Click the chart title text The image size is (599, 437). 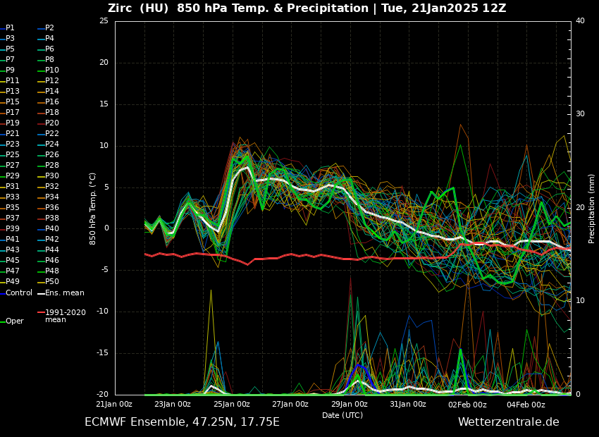(307, 8)
